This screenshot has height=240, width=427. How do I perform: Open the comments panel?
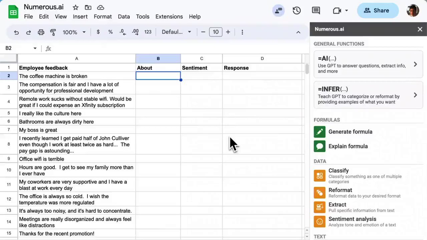pos(316,10)
